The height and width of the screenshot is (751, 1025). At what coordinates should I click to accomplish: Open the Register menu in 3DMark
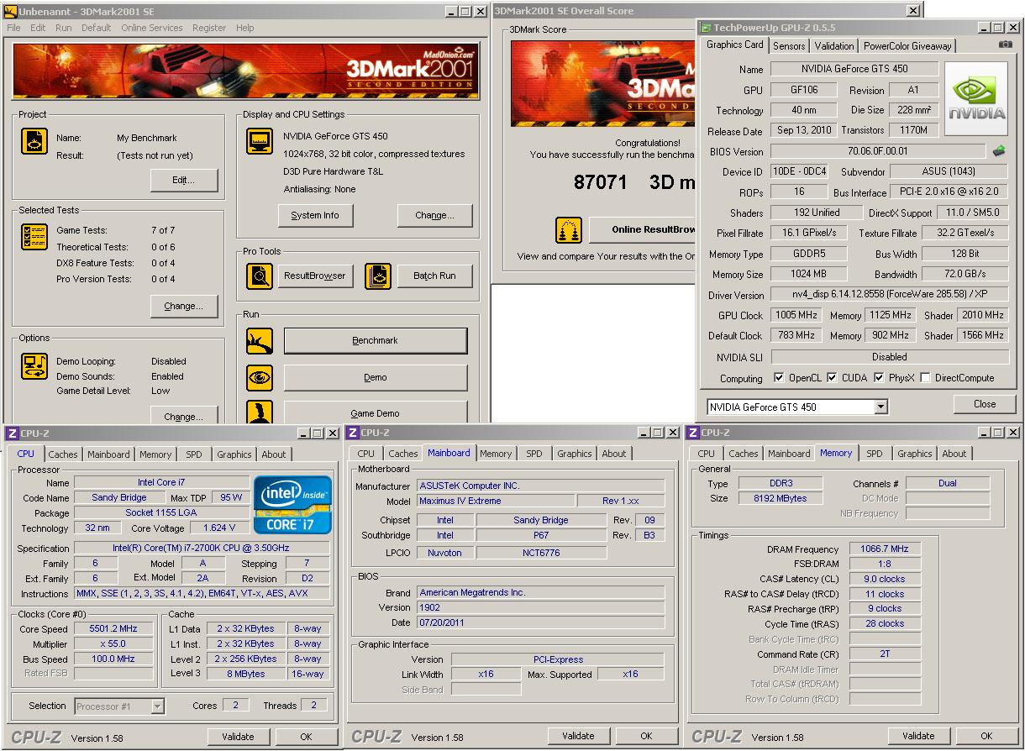point(209,28)
